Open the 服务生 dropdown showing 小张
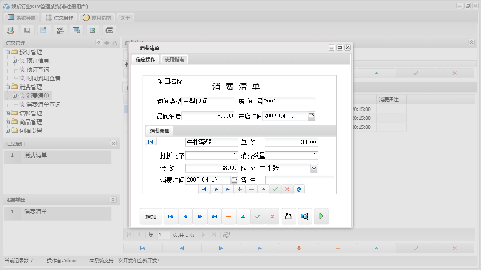The width and height of the screenshot is (481, 270). [x=314, y=168]
